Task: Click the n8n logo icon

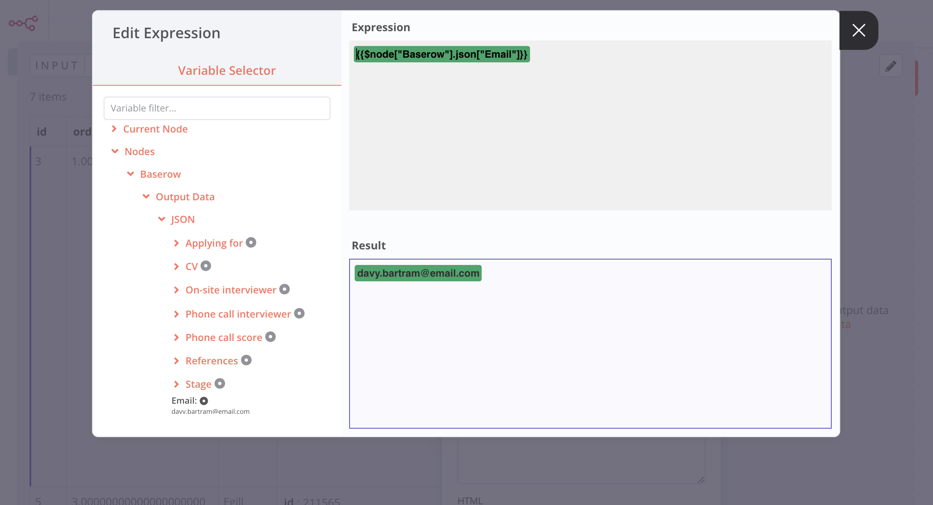Action: [23, 23]
